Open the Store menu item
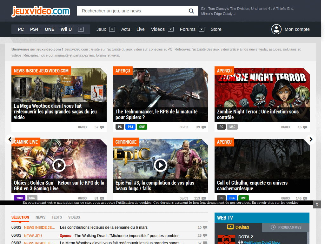This screenshot has width=325, height=244. (216, 29)
